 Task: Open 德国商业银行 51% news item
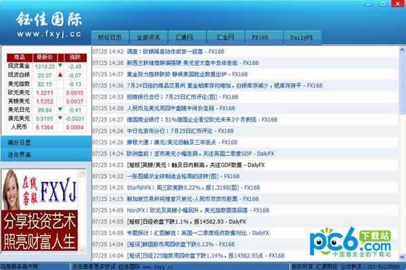click(x=202, y=120)
